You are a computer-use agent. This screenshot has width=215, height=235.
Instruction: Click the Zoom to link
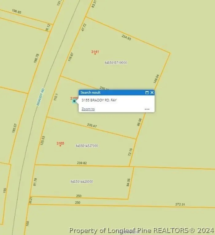tap(88, 109)
